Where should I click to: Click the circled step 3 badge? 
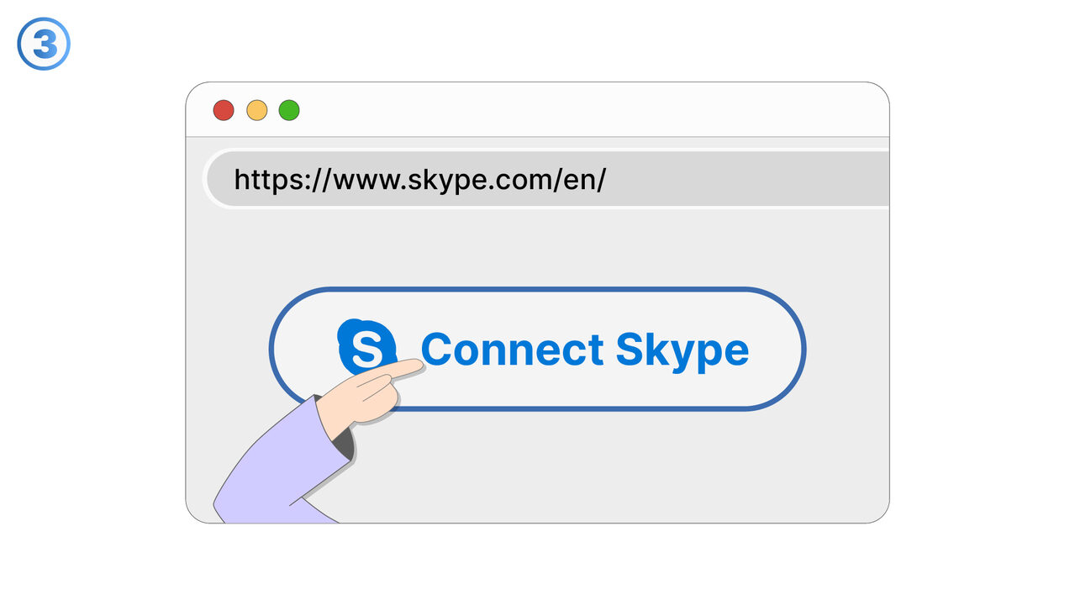pos(44,45)
